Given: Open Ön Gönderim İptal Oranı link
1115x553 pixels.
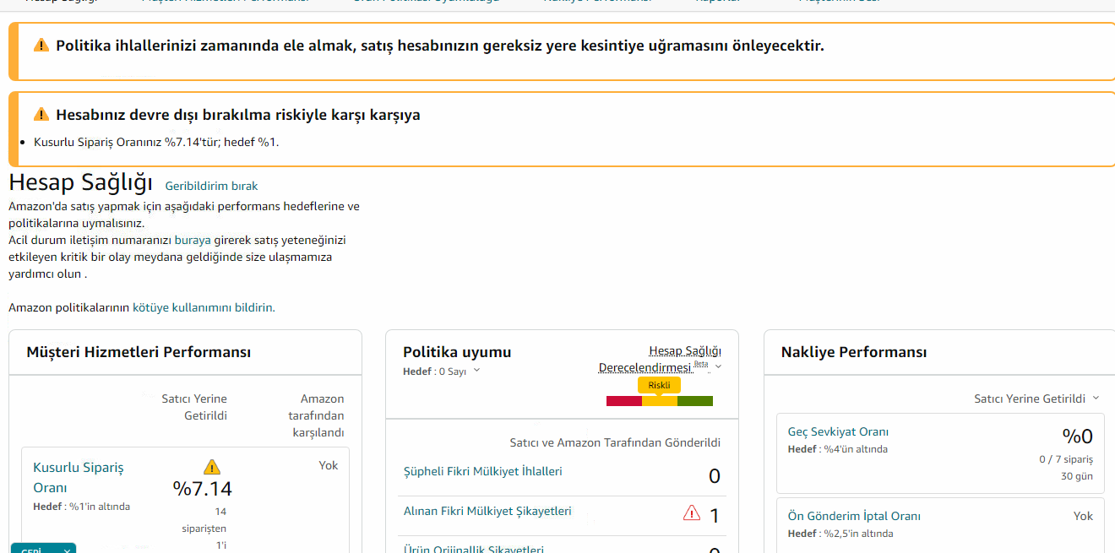Looking at the screenshot, I should [854, 516].
